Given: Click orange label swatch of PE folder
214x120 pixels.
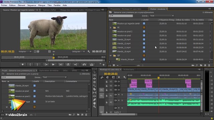Looking at the screenshot, I should tap(144, 27).
